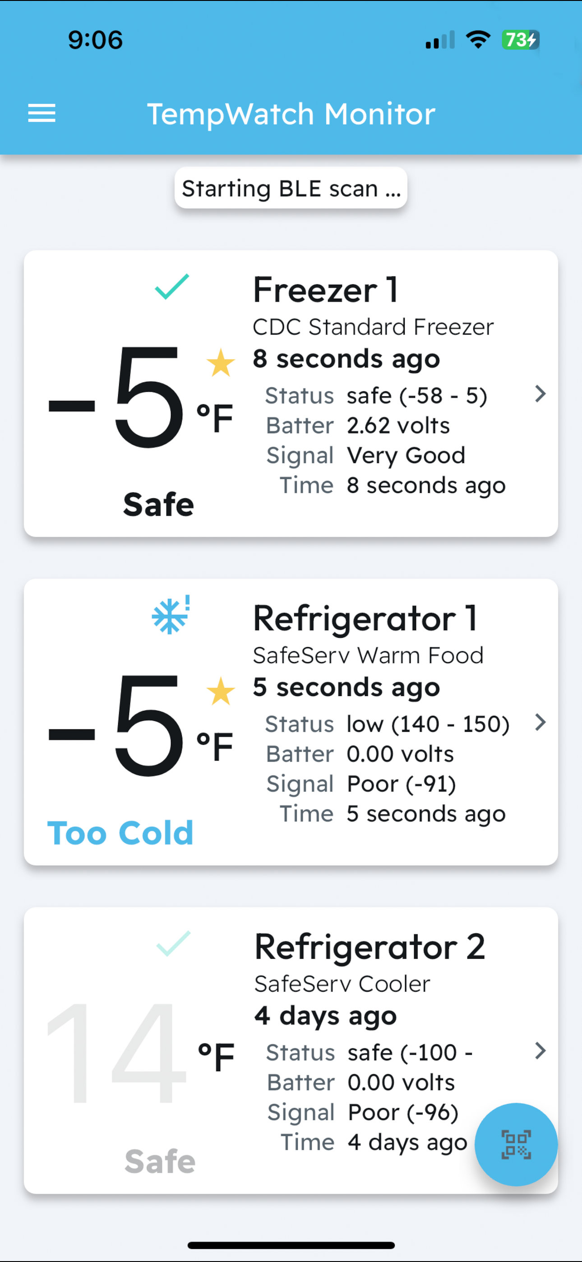Dismiss the Starting BLE scan toast
Screen dimensions: 582x1262
coord(291,188)
